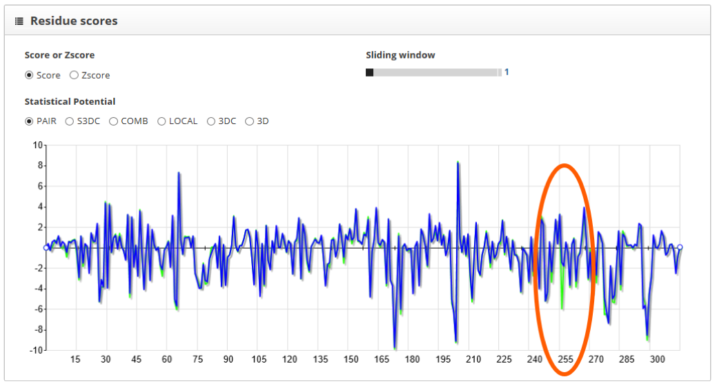Choose the COMB statistical potential

pyautogui.click(x=113, y=121)
